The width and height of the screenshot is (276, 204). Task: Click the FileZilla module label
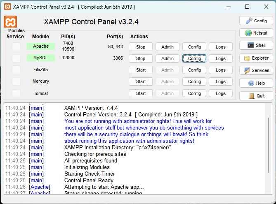coord(40,70)
